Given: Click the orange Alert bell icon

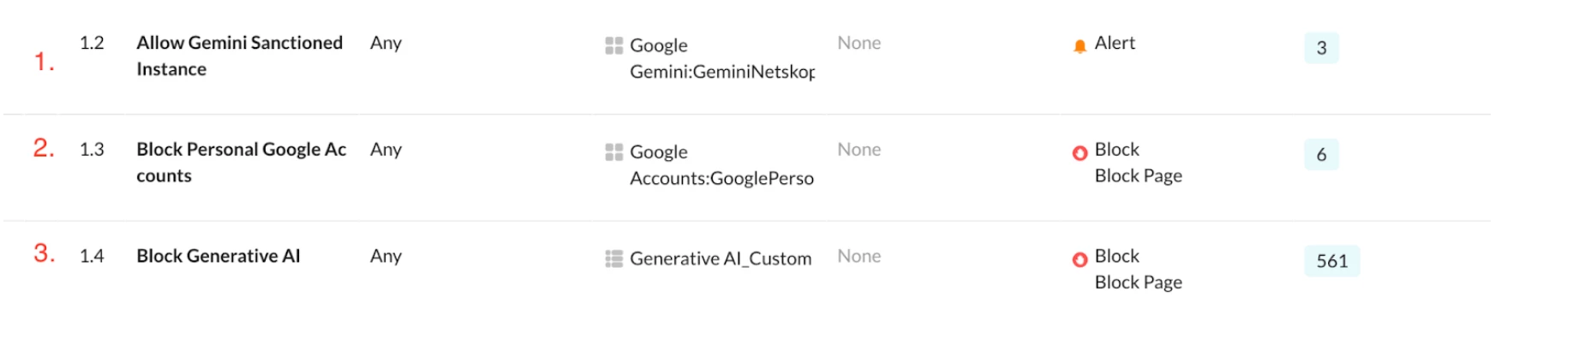Looking at the screenshot, I should pyautogui.click(x=1080, y=46).
